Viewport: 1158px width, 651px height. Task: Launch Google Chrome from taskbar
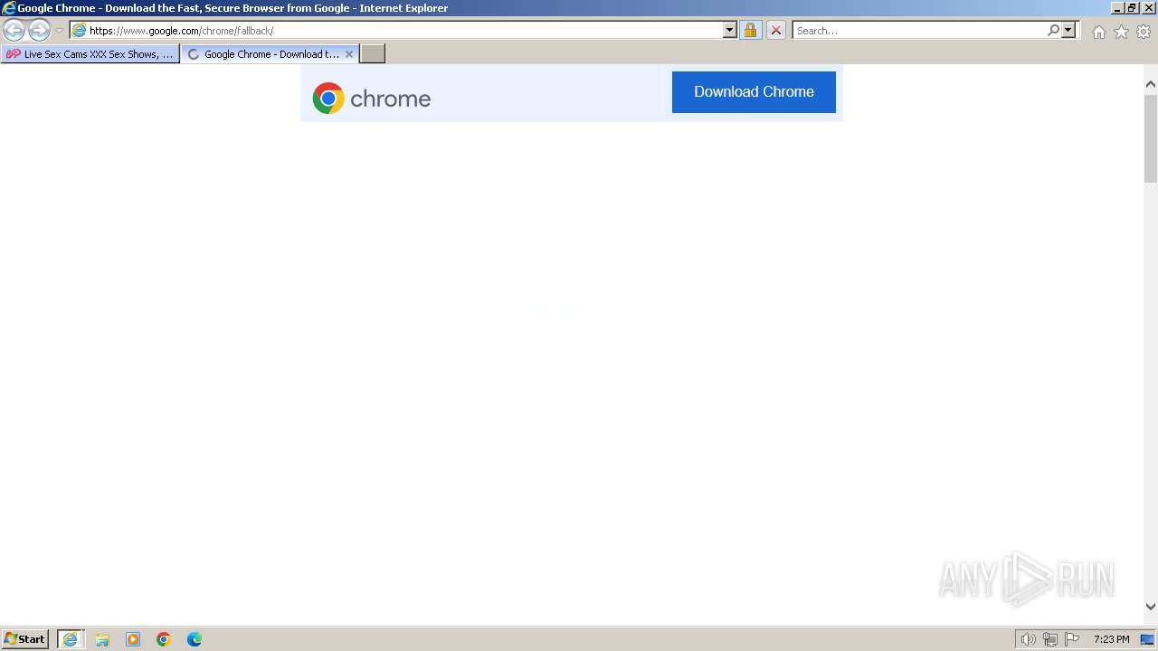164,639
